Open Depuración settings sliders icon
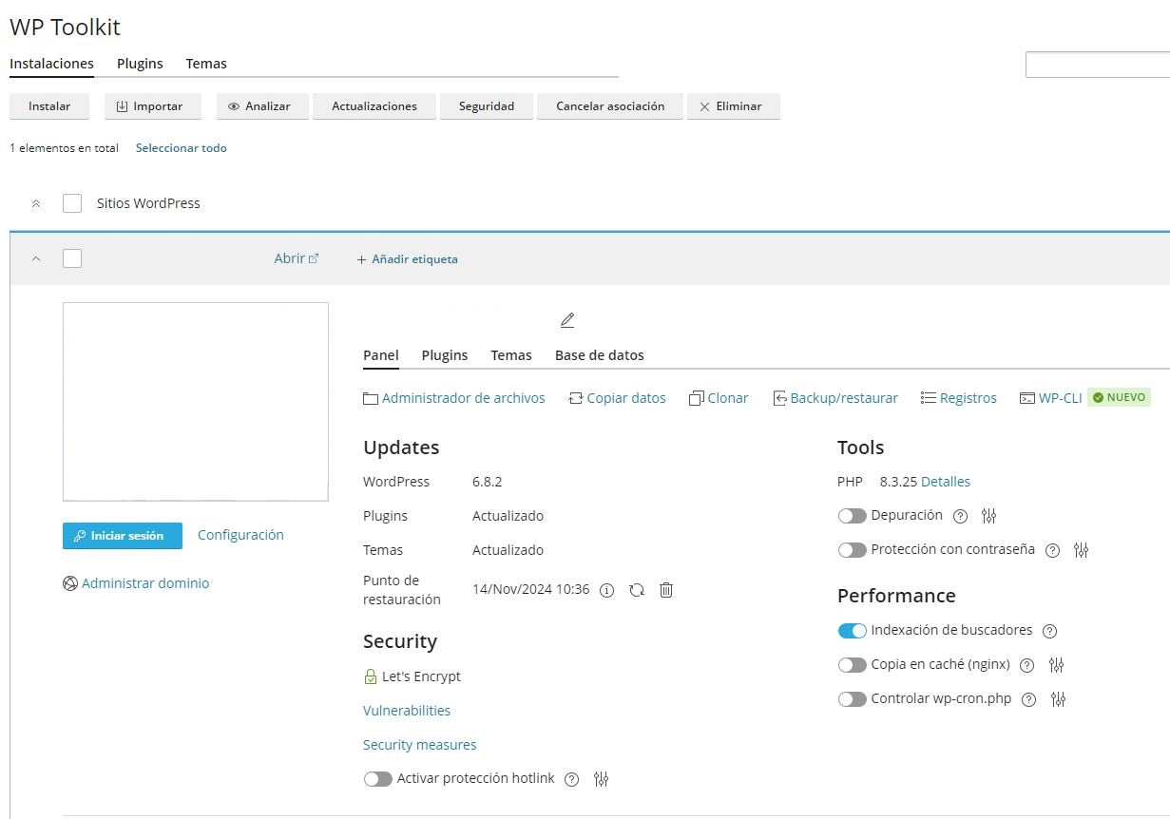Viewport: 1170px width, 819px height. pyautogui.click(x=989, y=516)
